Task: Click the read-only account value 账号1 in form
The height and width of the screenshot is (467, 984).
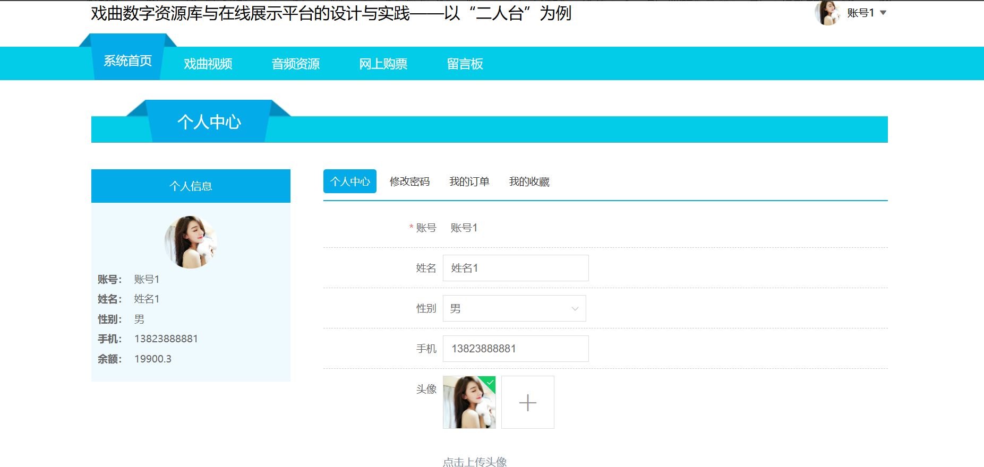Action: [464, 228]
